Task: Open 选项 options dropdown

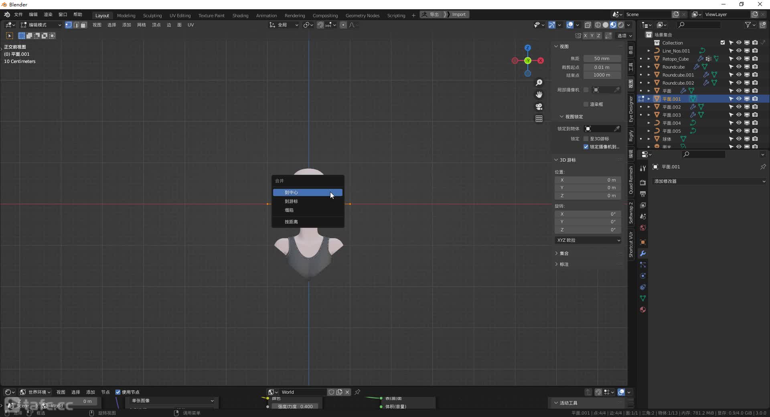Action: pos(624,36)
